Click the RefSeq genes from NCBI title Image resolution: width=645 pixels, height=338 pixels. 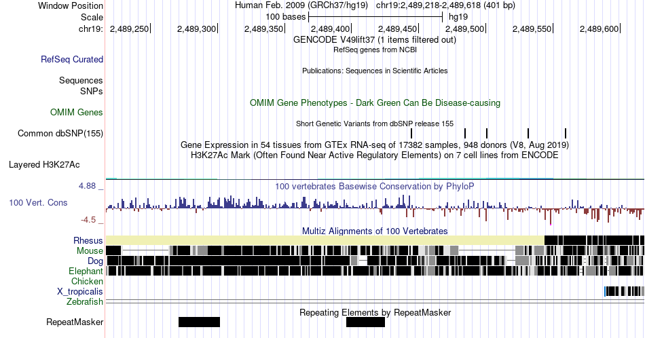(375, 50)
